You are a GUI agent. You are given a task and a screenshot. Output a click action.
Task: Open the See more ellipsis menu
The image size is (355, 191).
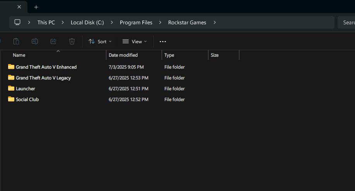[163, 41]
